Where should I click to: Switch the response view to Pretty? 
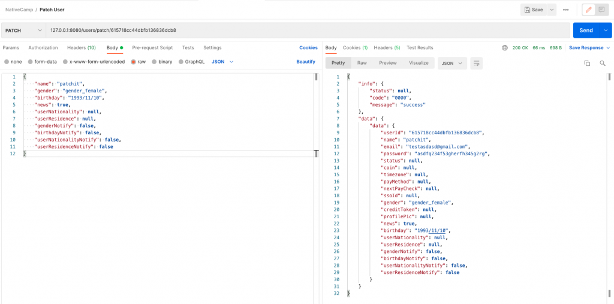pos(338,63)
